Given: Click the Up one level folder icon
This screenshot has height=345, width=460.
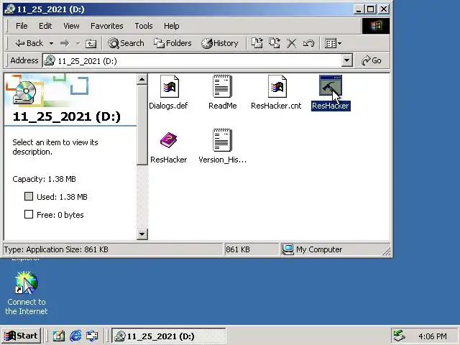Looking at the screenshot, I should (91, 43).
